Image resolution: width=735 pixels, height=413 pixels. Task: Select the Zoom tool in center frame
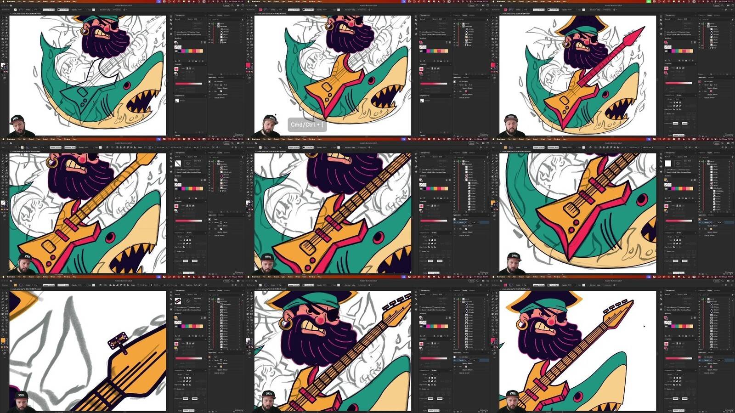click(248, 198)
